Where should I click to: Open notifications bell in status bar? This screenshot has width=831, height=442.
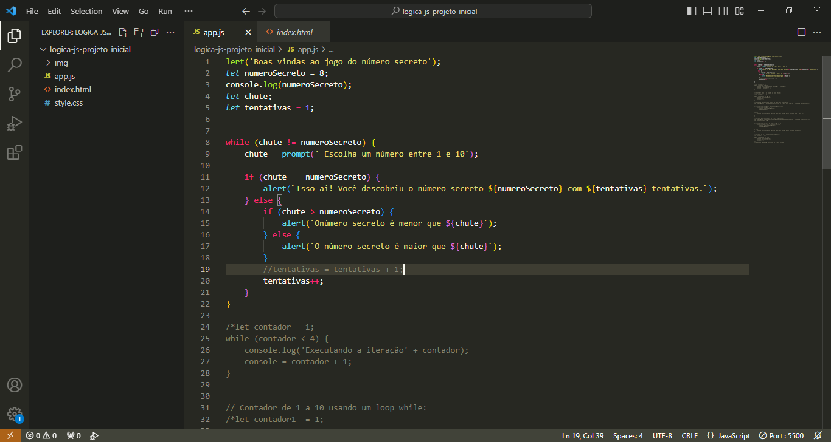[x=818, y=435]
